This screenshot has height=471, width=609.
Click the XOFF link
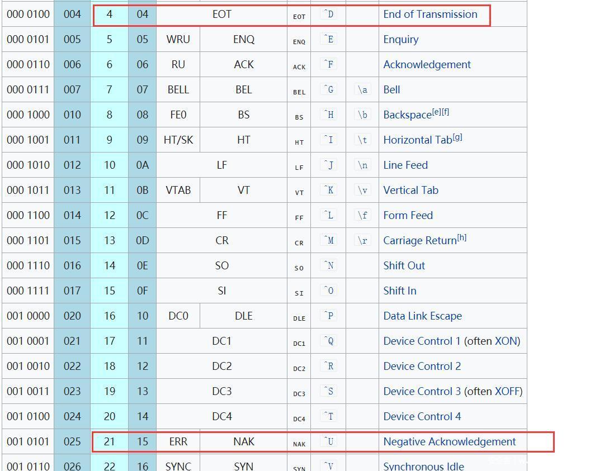pyautogui.click(x=507, y=392)
